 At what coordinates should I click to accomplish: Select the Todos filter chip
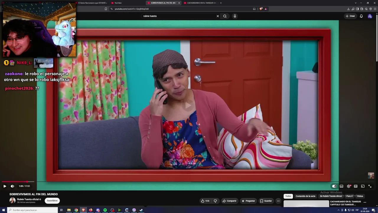[288, 196]
